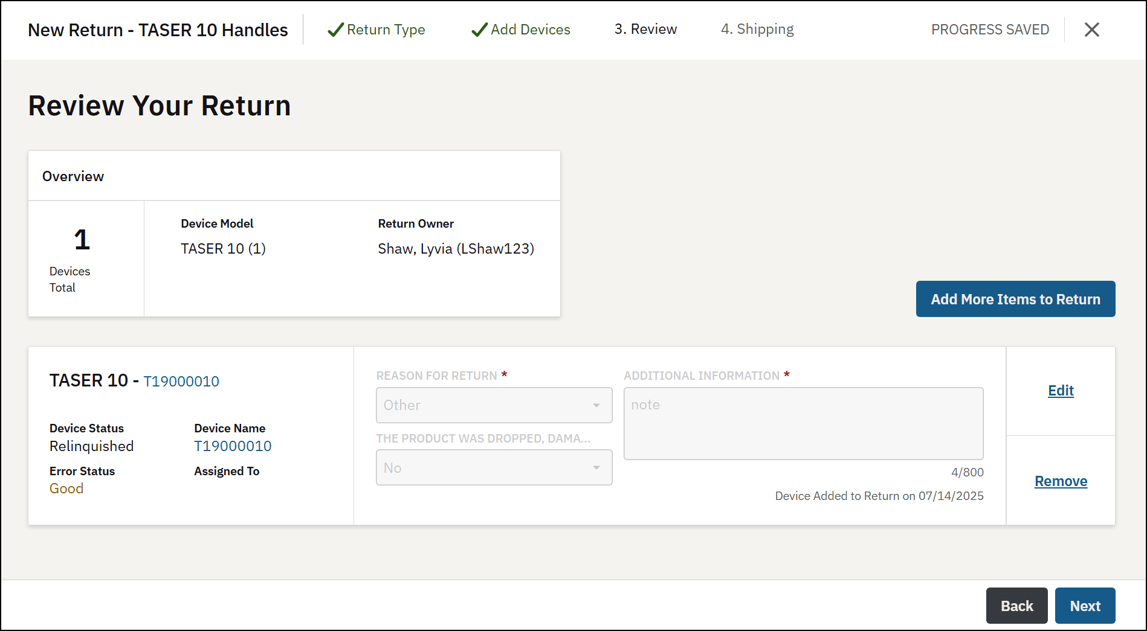Click the Assigned To label
Screen dimensions: 1147x631
[227, 471]
